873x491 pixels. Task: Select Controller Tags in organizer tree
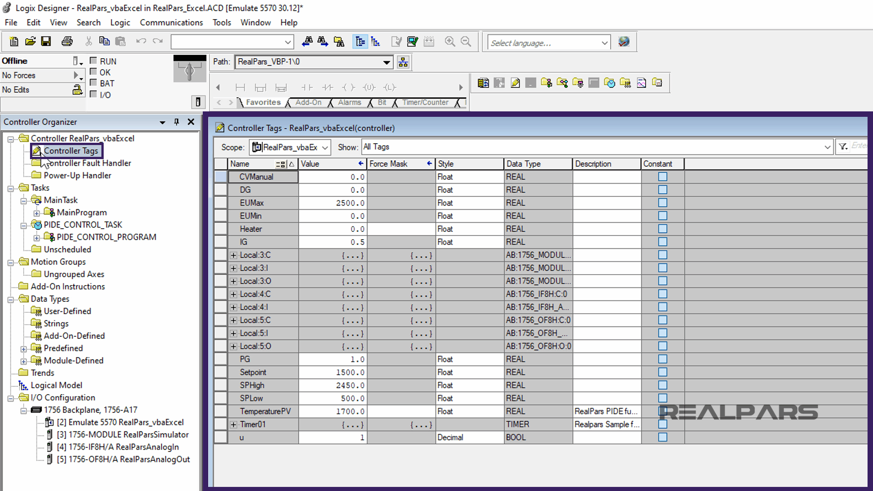pyautogui.click(x=71, y=150)
